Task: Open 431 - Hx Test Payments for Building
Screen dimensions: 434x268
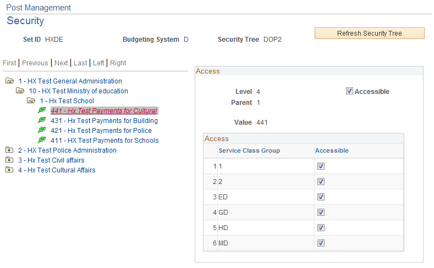Action: click(x=104, y=121)
